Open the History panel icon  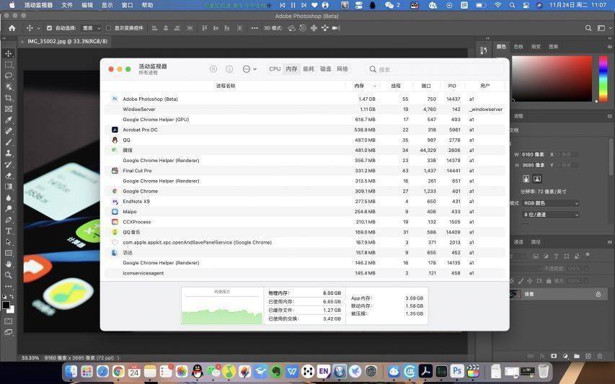click(x=484, y=50)
